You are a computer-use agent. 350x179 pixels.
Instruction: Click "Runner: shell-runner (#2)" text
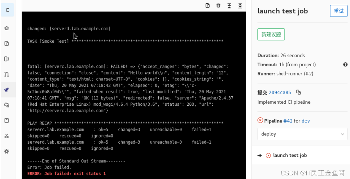[x=285, y=74]
